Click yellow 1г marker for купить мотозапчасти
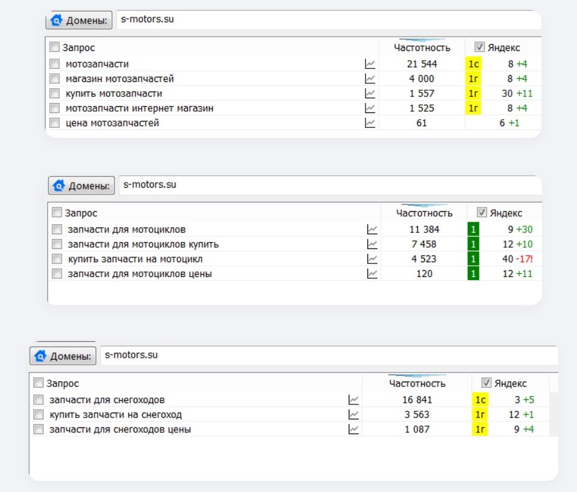577x492 pixels. click(473, 93)
